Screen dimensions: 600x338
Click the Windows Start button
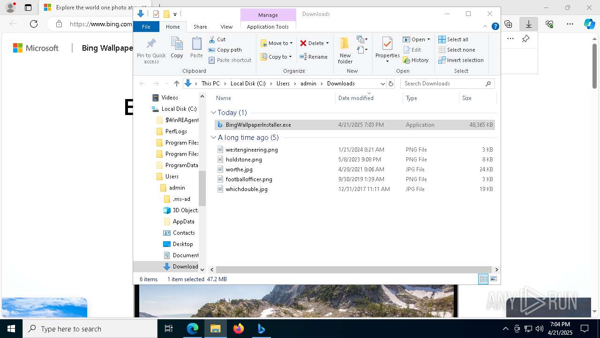(11, 329)
